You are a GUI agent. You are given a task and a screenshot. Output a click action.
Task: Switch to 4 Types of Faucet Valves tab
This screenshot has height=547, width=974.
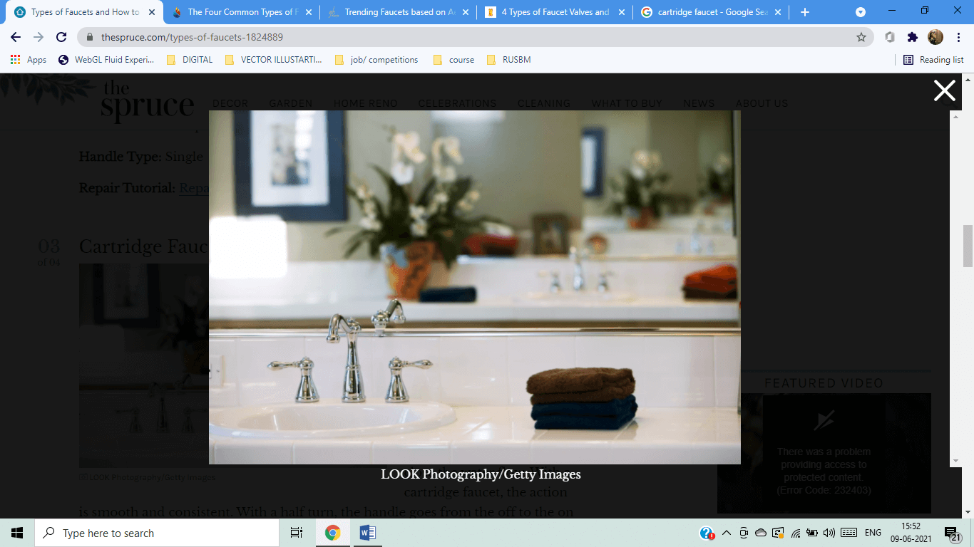555,12
